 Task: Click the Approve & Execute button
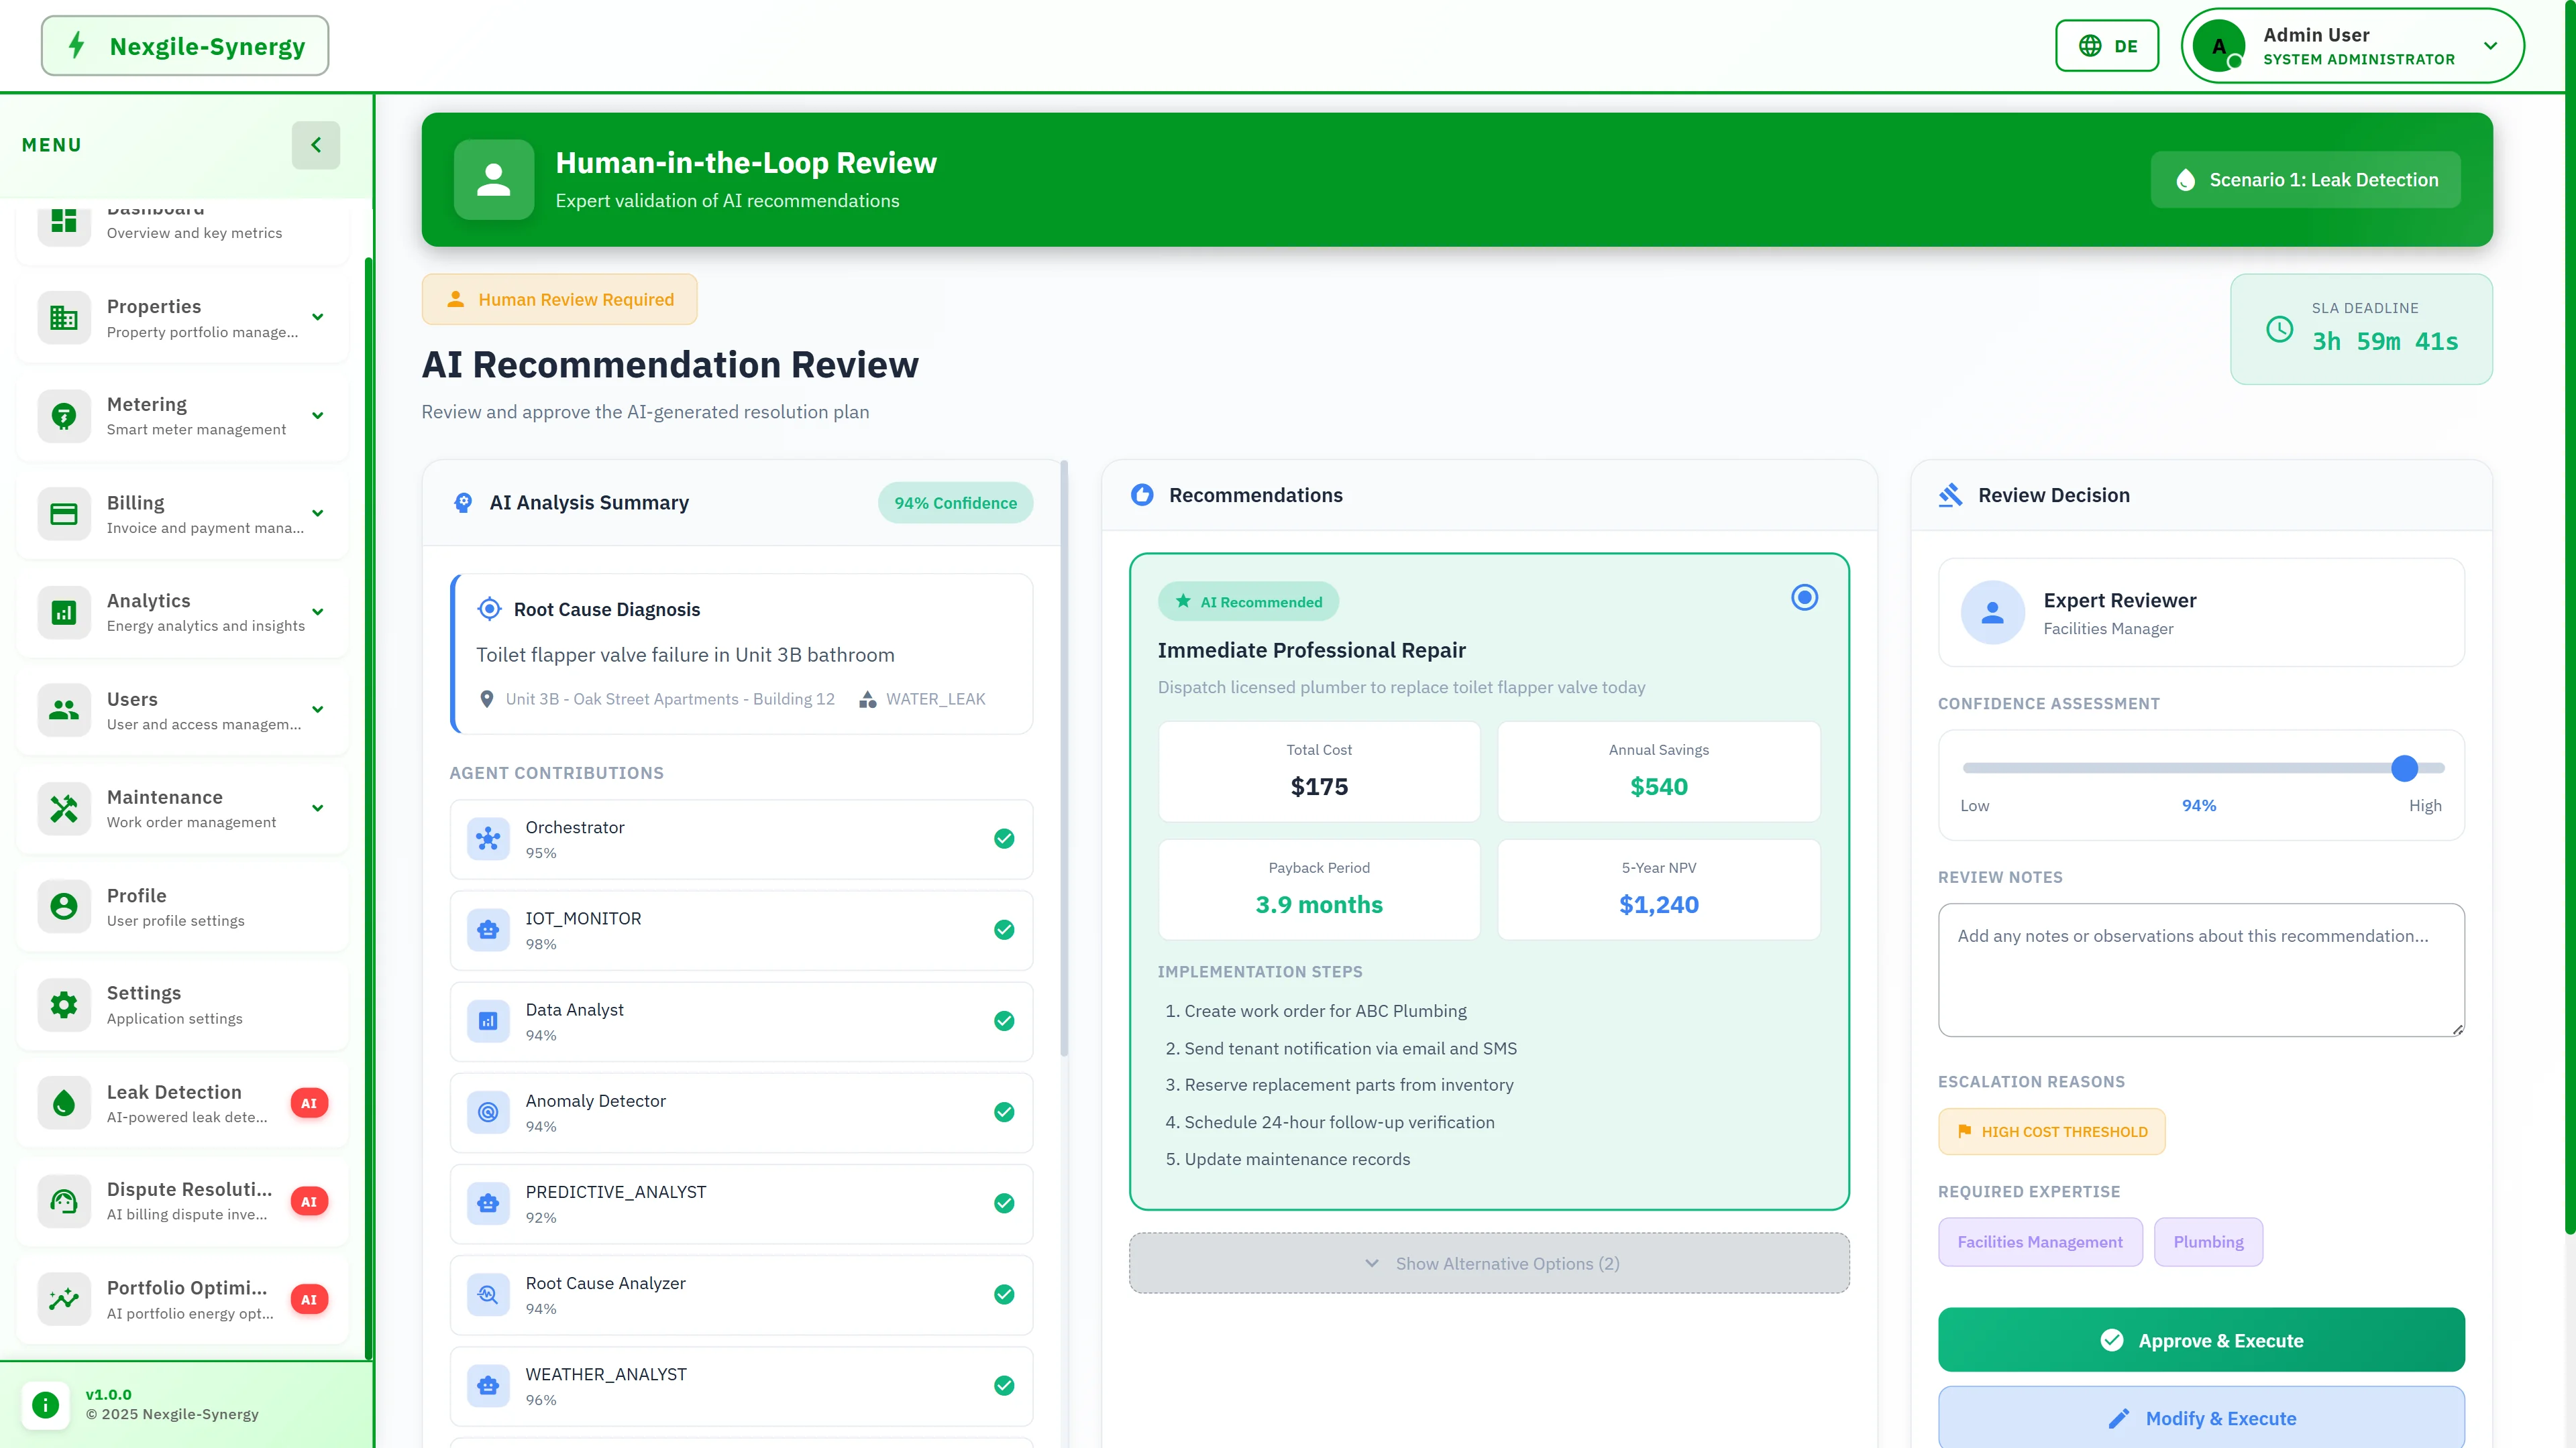click(2201, 1340)
